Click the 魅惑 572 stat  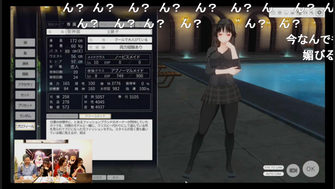(60, 107)
